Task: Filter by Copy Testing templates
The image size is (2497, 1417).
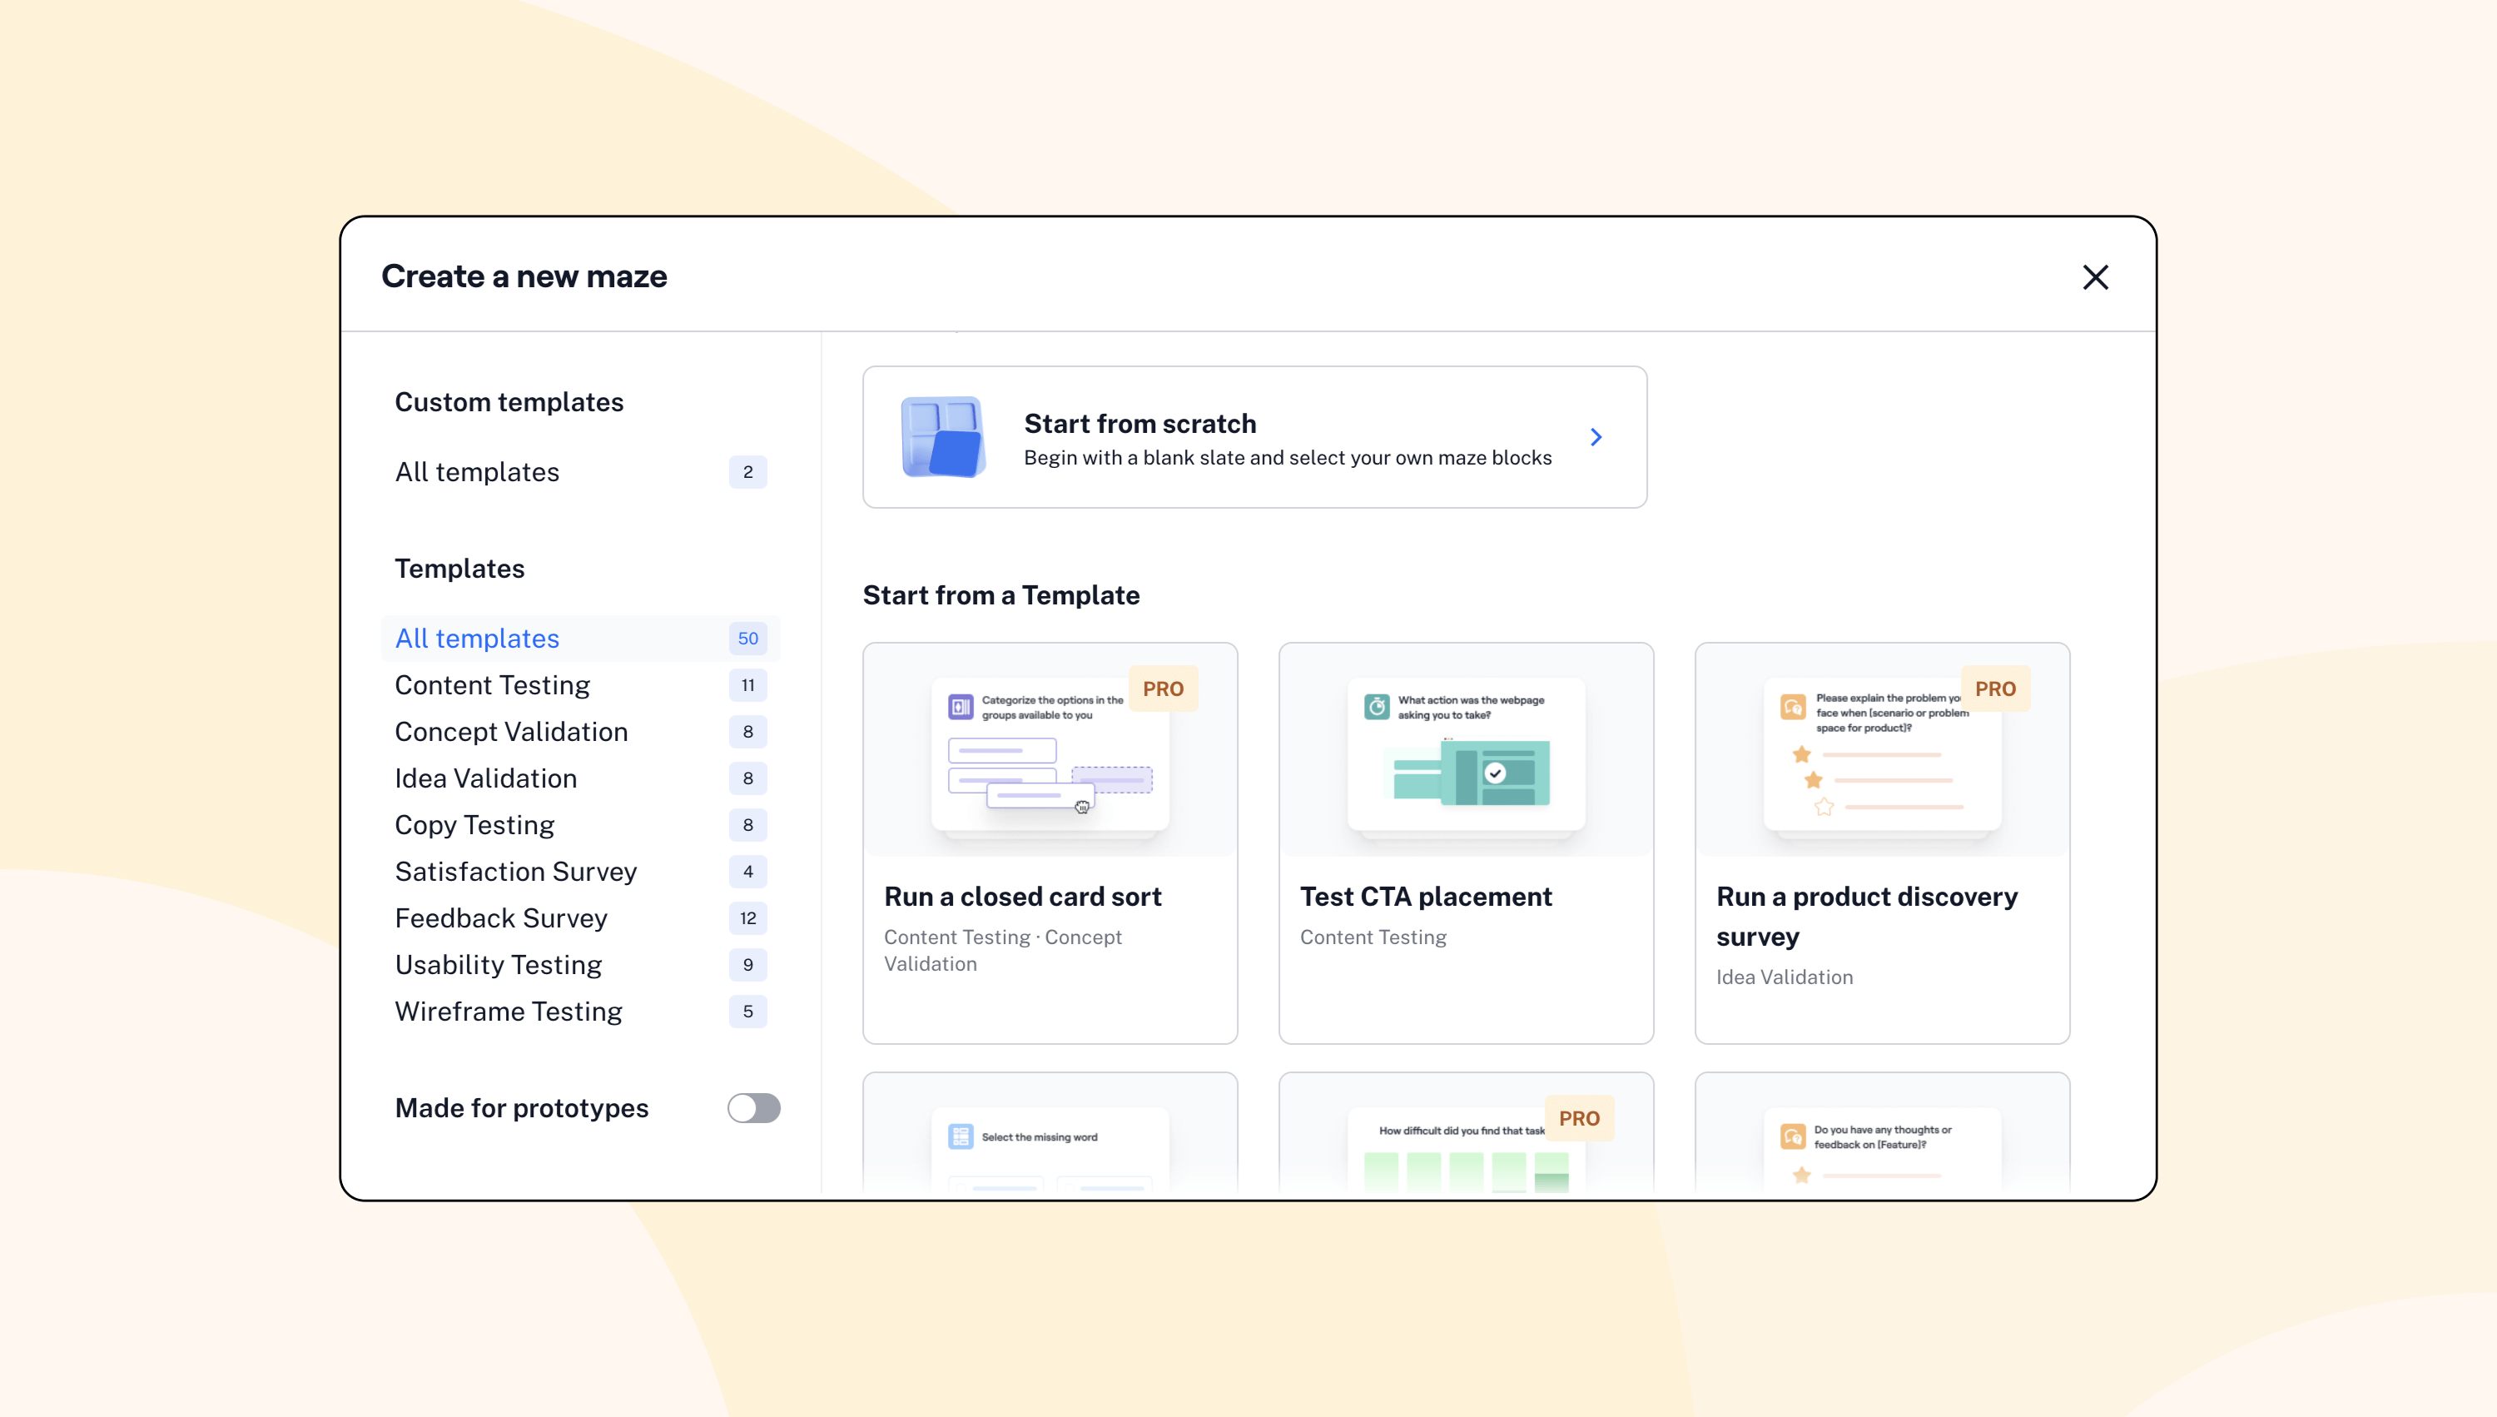Action: (474, 825)
